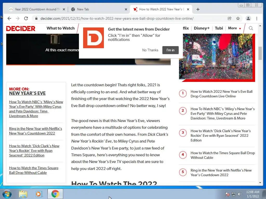
Task: Click the NEW YEAR'S EVE heading link
Action: pos(27,93)
